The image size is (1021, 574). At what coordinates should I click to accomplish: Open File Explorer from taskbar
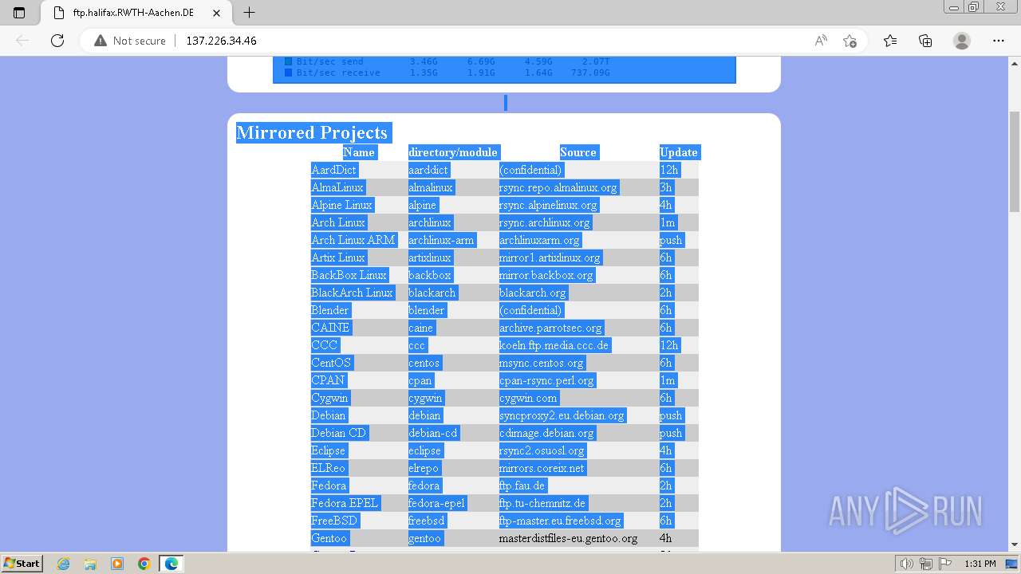[x=90, y=564]
